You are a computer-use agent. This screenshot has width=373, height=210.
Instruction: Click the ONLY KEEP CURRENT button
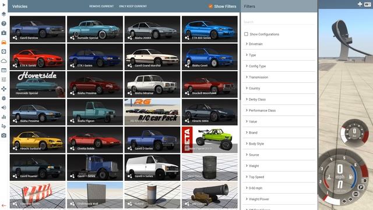(133, 6)
